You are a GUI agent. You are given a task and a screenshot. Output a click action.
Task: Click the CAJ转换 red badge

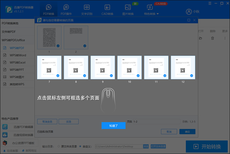coord(161,4)
